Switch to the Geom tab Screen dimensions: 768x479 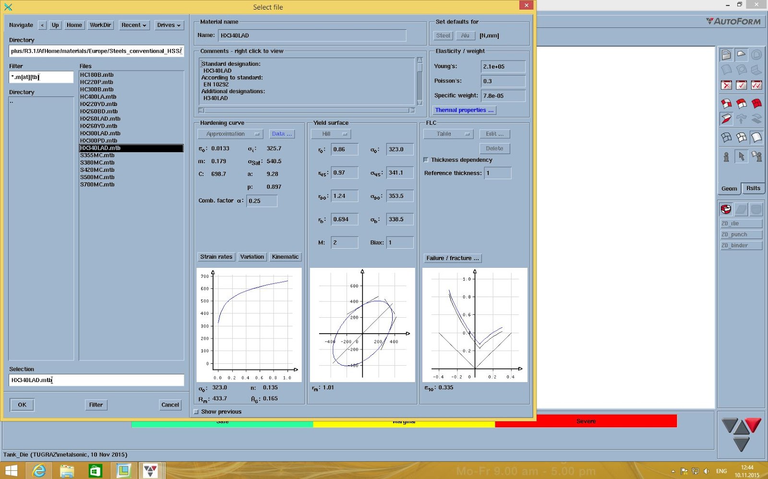point(729,188)
